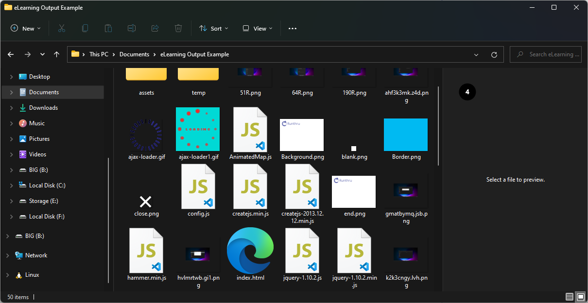Click This PC in the breadcrumb path
This screenshot has height=303, width=588.
tap(99, 54)
